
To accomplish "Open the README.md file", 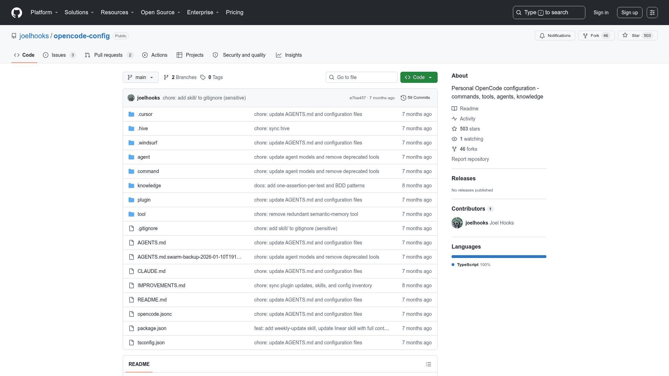I will pos(152,300).
